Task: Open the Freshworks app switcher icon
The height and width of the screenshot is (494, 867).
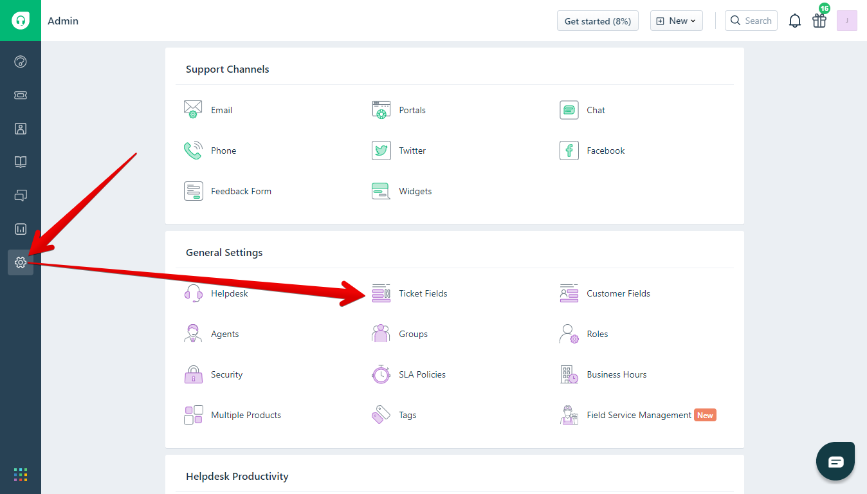Action: [21, 475]
